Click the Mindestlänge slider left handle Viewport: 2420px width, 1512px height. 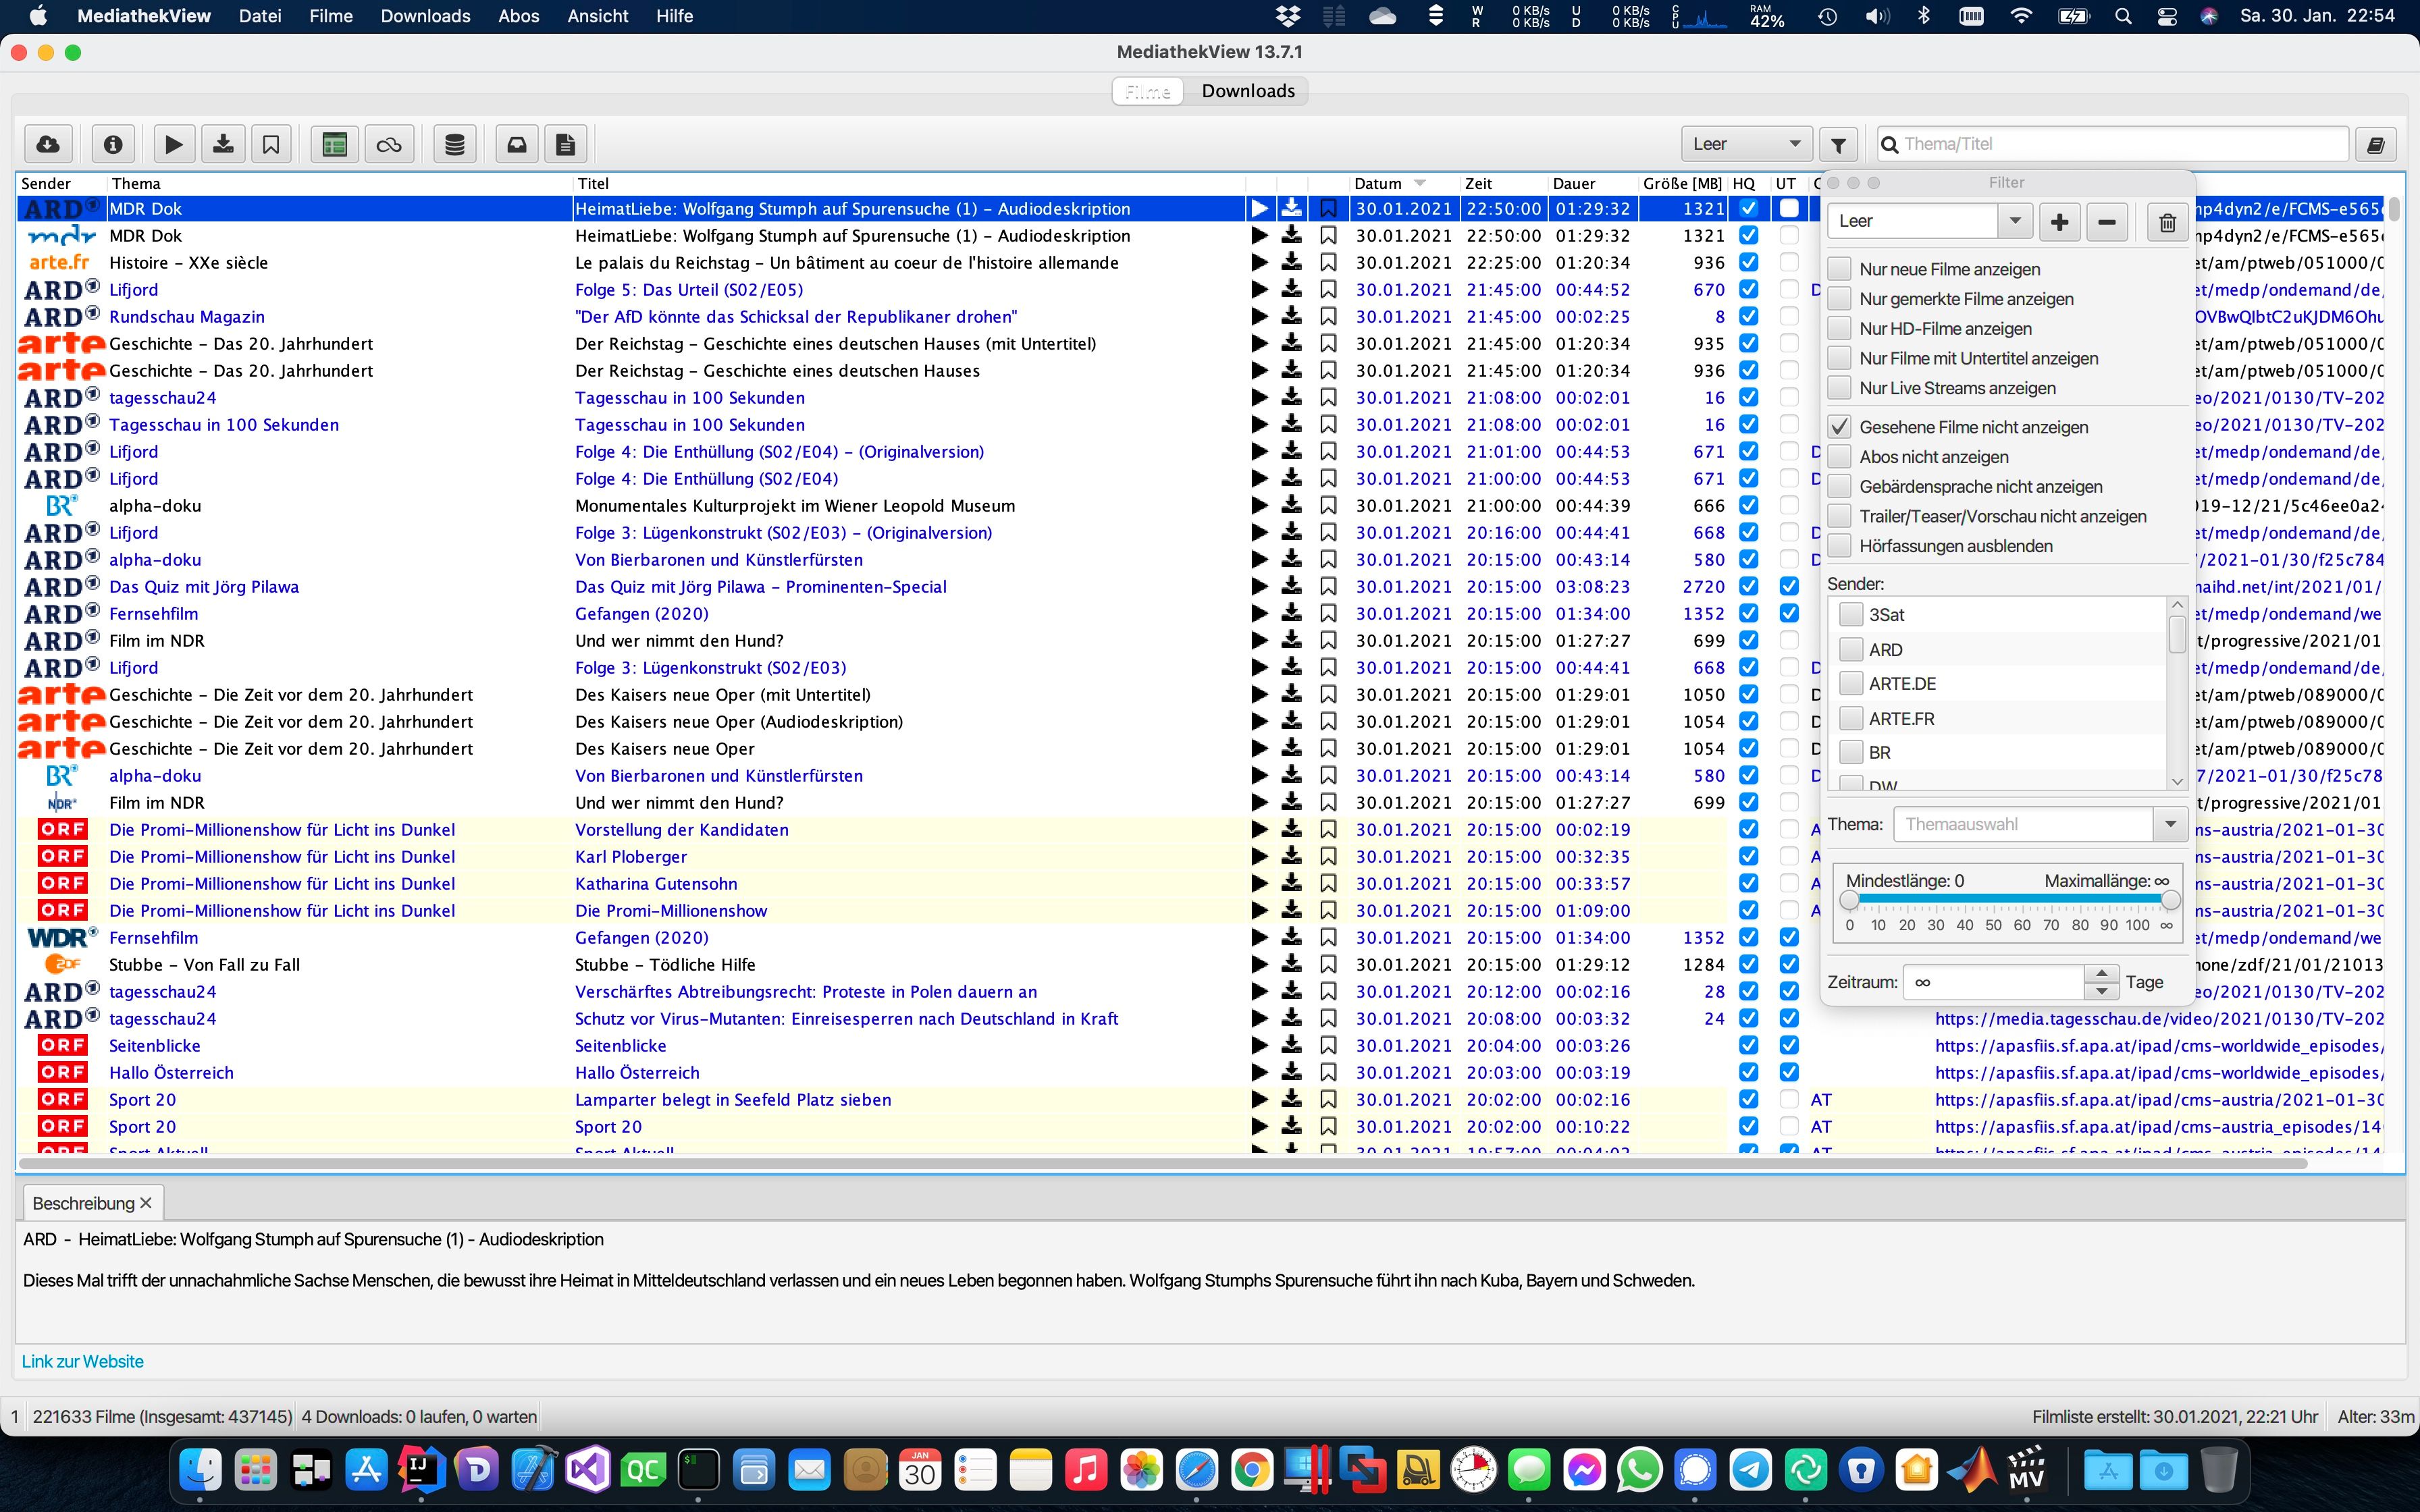pos(1849,901)
